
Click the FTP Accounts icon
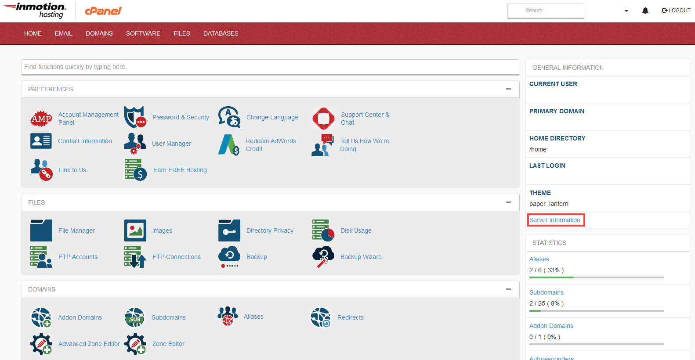(41, 257)
